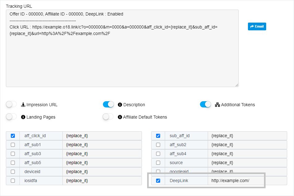This screenshot has height=196, width=294.
Task: Enable the Impression URL toggle
Action: coord(11,104)
